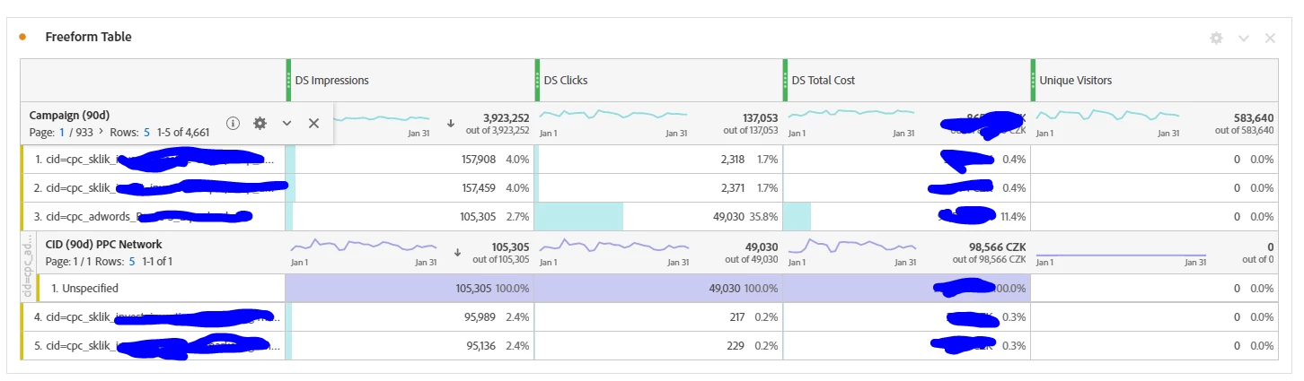Click impressions cell 157,459
This screenshot has width=1304, height=381.
pyautogui.click(x=410, y=187)
